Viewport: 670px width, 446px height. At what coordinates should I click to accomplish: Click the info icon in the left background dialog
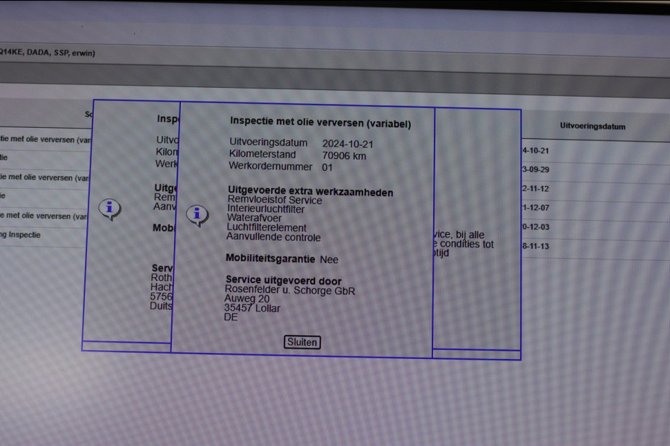point(109,208)
